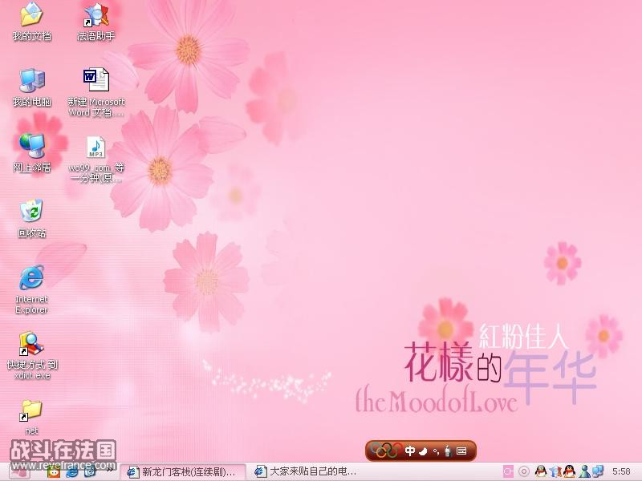The width and height of the screenshot is (642, 481).
Task: Toggle the IME punctuation mode button
Action: tap(436, 451)
